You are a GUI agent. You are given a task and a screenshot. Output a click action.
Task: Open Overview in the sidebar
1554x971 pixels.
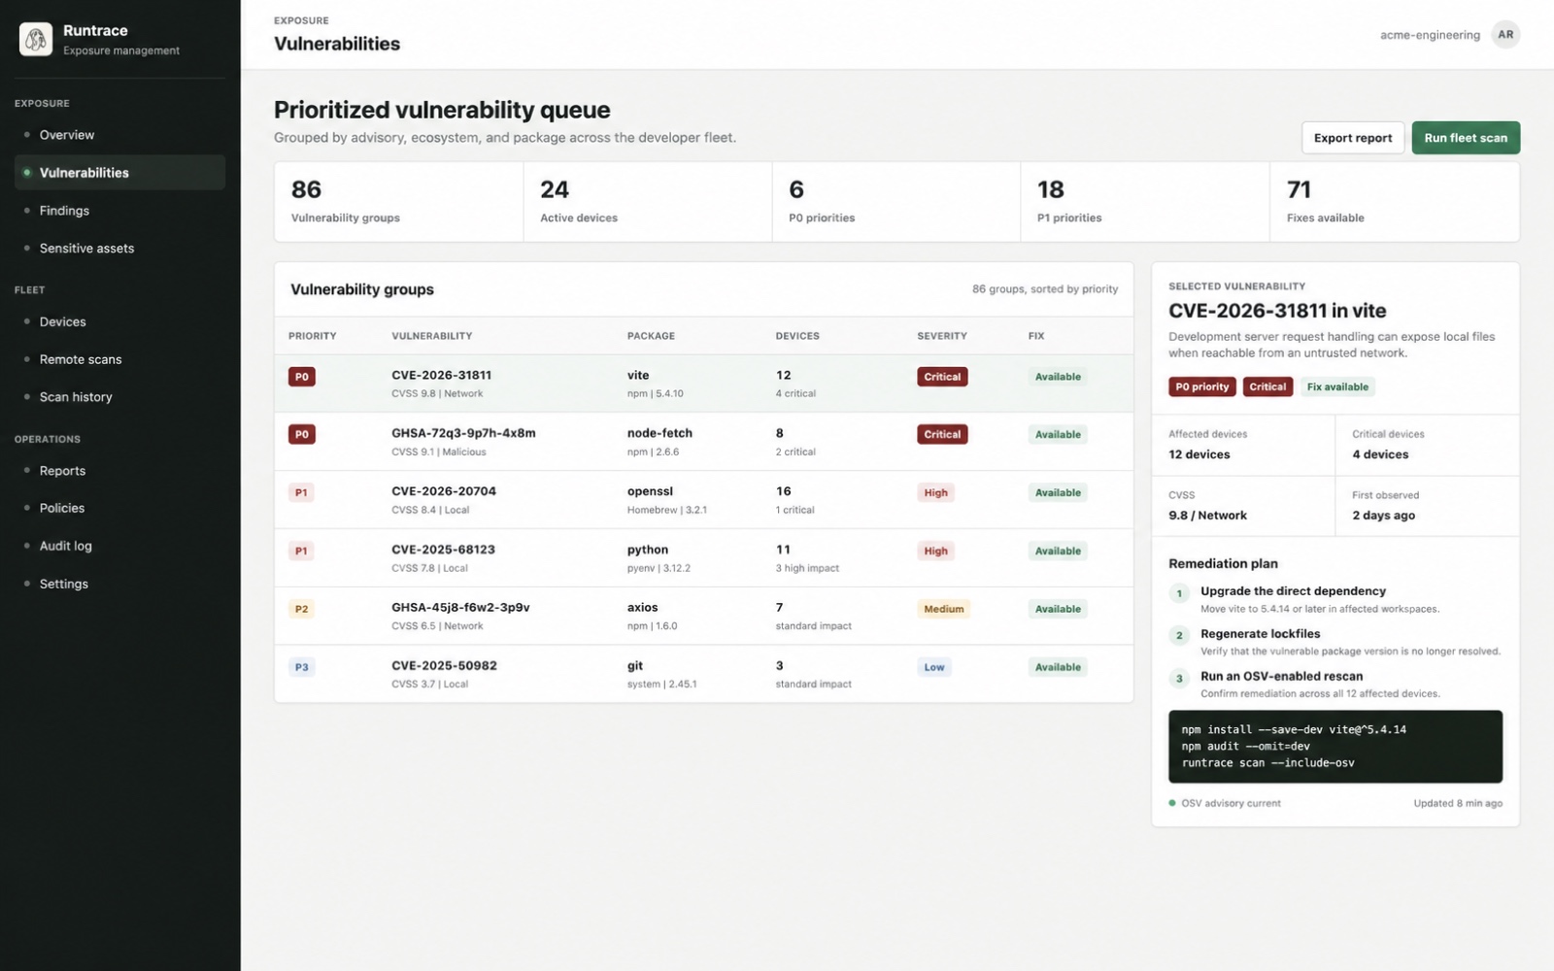click(120, 135)
